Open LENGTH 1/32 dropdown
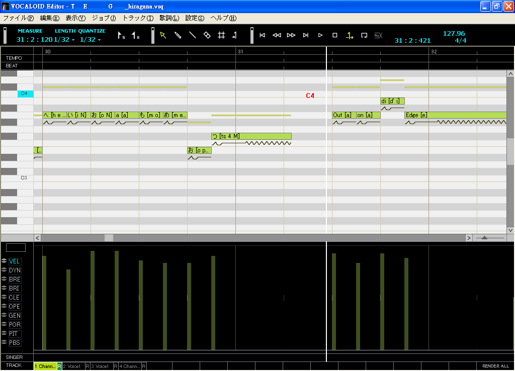The height and width of the screenshot is (371, 515). coord(64,40)
